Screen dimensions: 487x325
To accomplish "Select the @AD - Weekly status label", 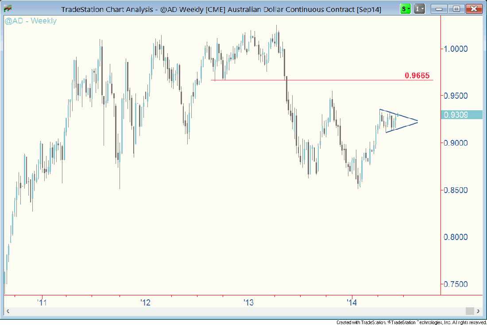I will [31, 21].
